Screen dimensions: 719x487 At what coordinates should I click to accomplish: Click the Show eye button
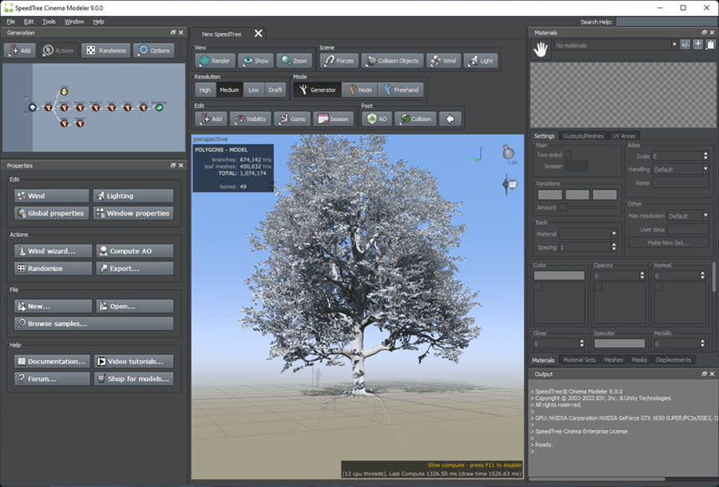coord(255,60)
